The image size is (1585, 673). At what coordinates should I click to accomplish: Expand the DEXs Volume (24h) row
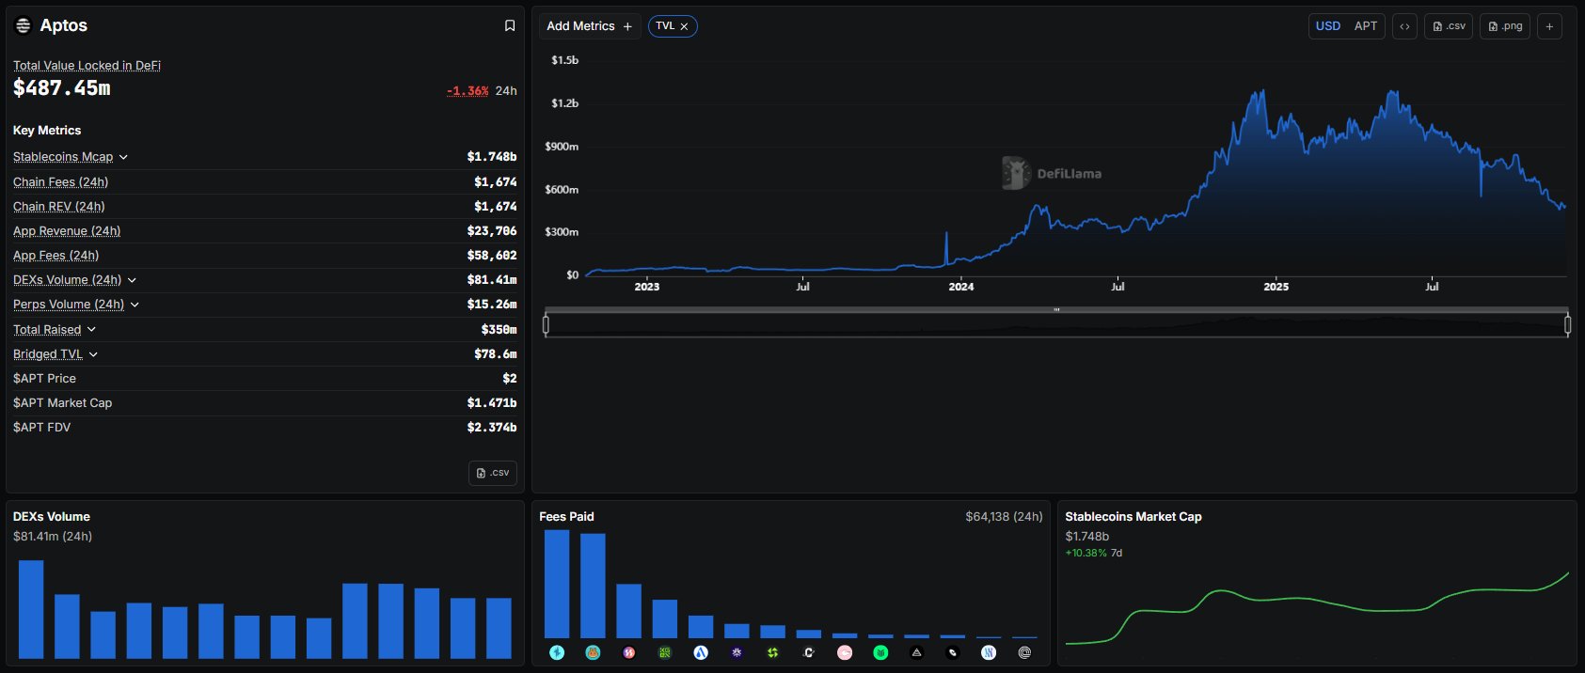pyautogui.click(x=132, y=280)
